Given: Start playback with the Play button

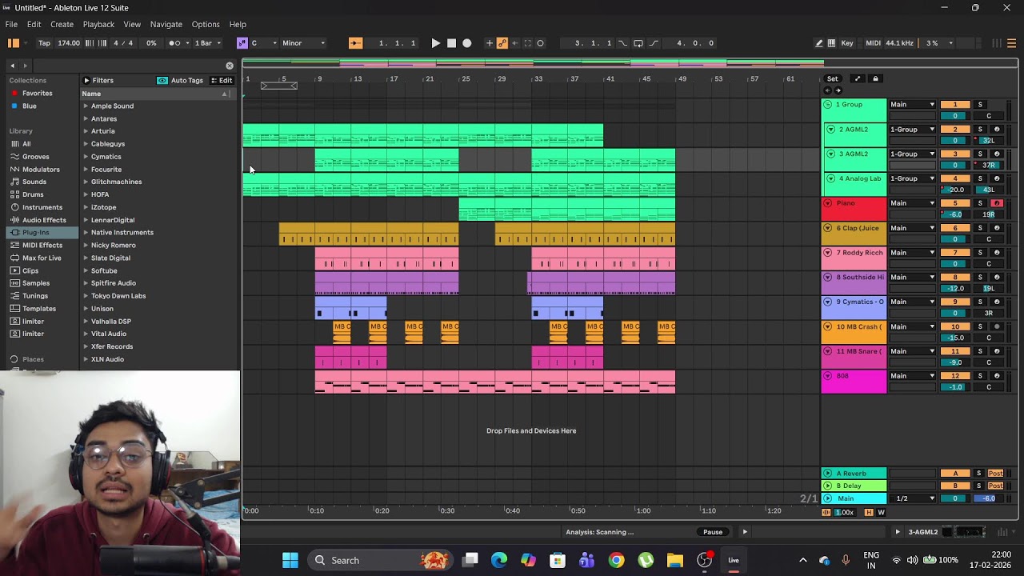Looking at the screenshot, I should [435, 43].
